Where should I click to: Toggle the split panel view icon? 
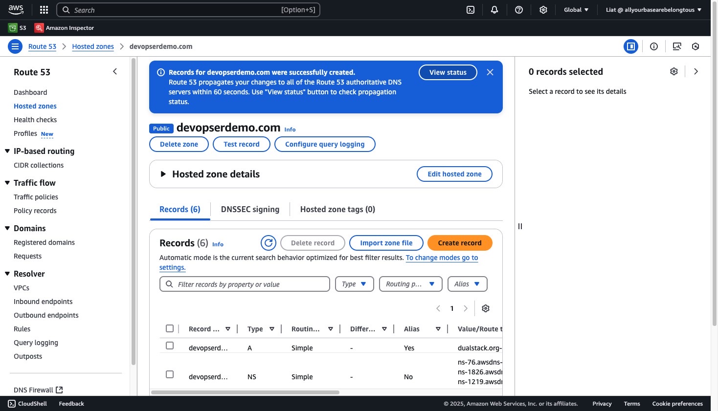(631, 46)
